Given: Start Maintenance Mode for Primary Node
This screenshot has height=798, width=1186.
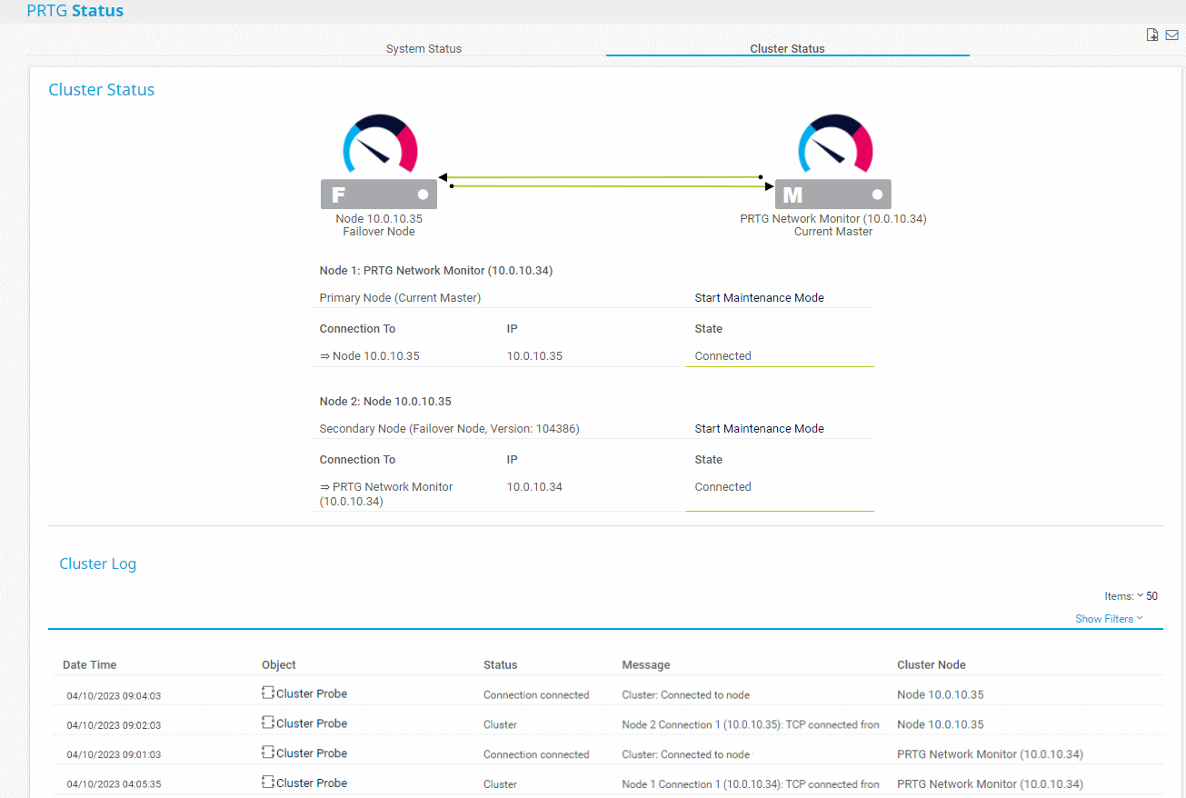Looking at the screenshot, I should 759,298.
